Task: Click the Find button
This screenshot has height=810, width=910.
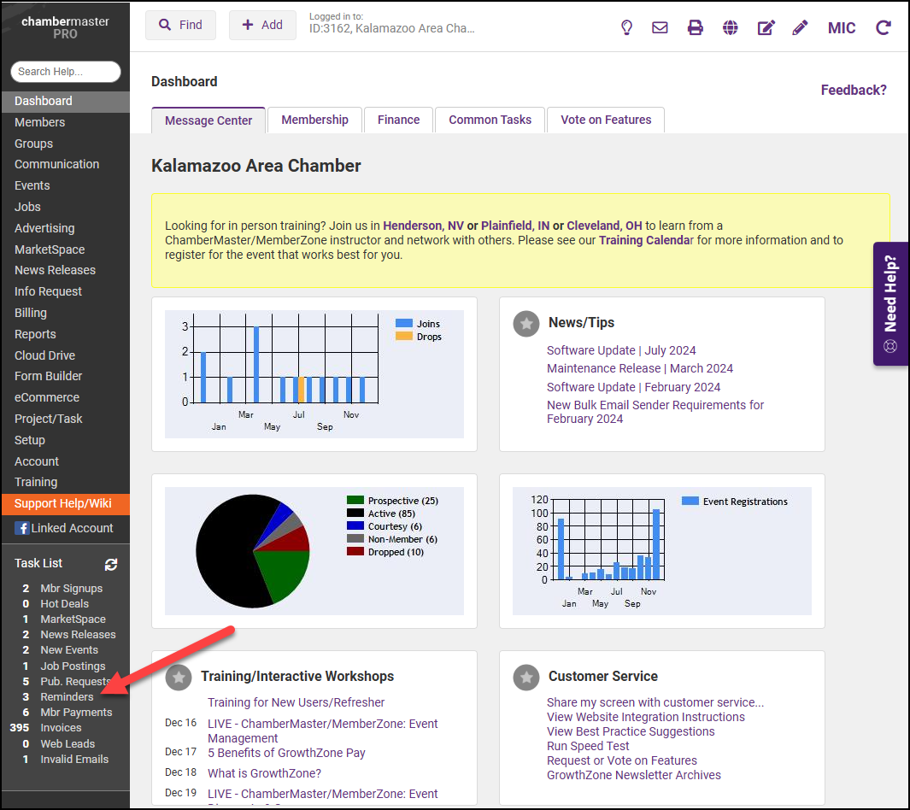Action: tap(180, 25)
